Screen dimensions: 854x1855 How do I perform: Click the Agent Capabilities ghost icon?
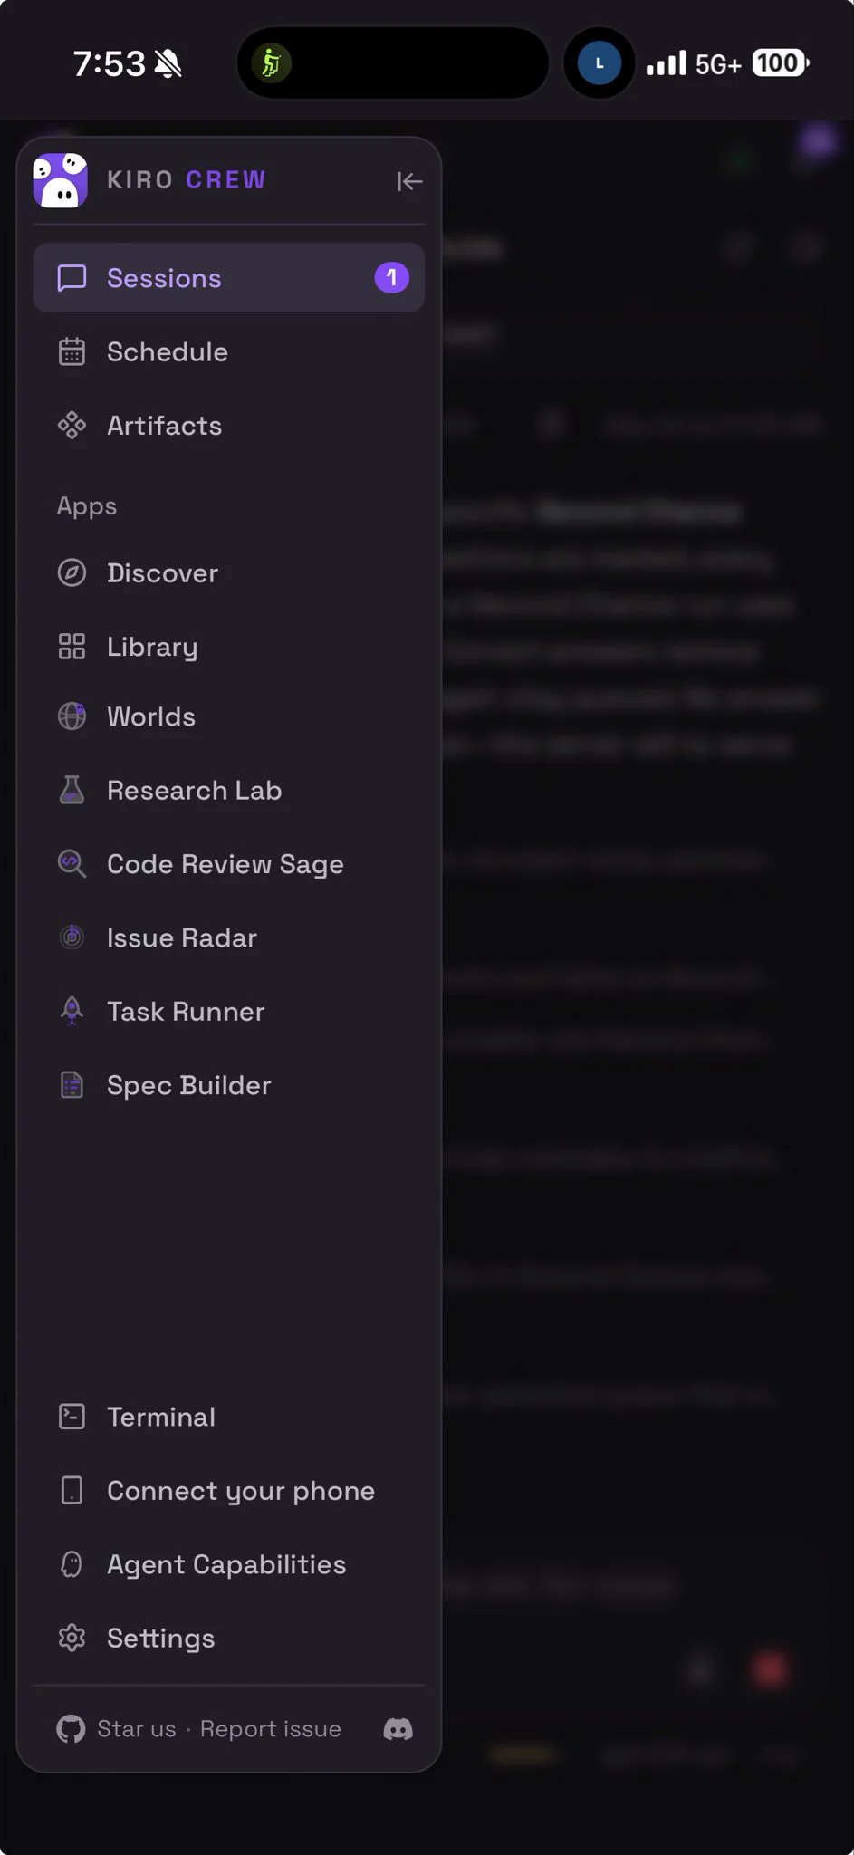[x=72, y=1564]
